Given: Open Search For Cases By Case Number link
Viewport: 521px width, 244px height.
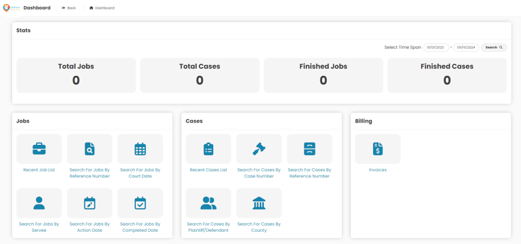Looking at the screenshot, I should [259, 173].
